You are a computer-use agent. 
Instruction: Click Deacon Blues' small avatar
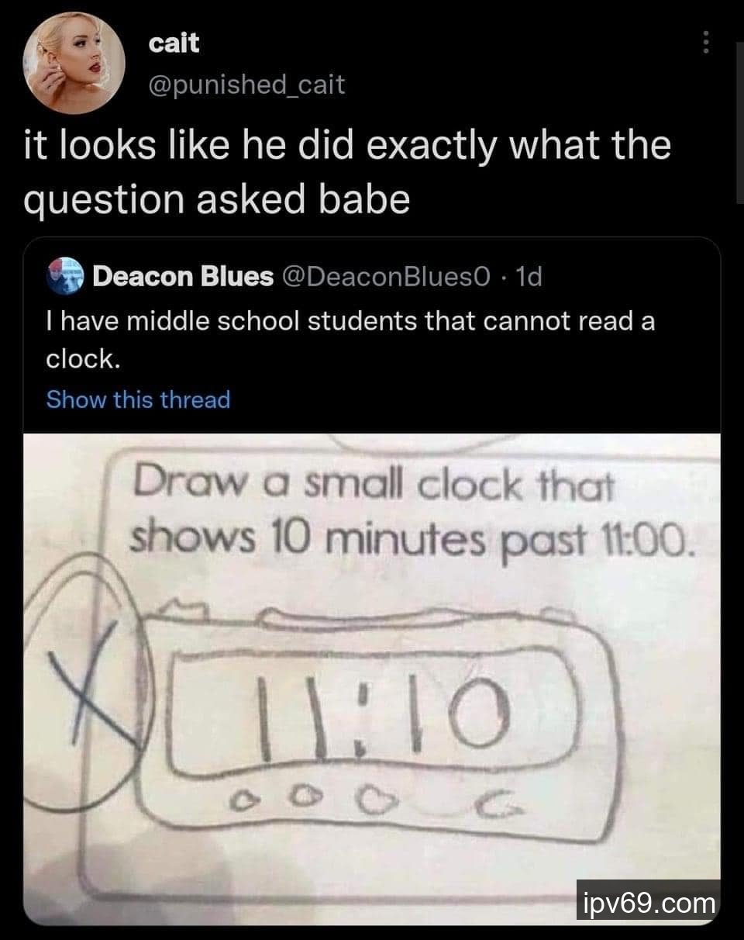64,276
